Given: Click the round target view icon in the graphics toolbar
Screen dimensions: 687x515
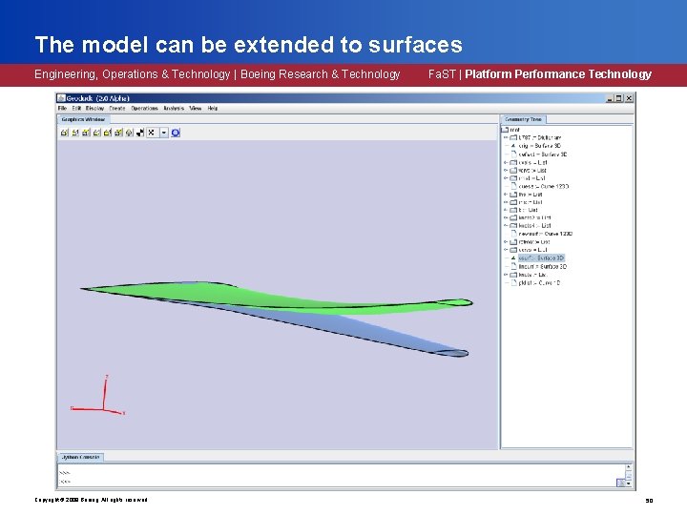Looking at the screenshot, I should click(x=129, y=133).
